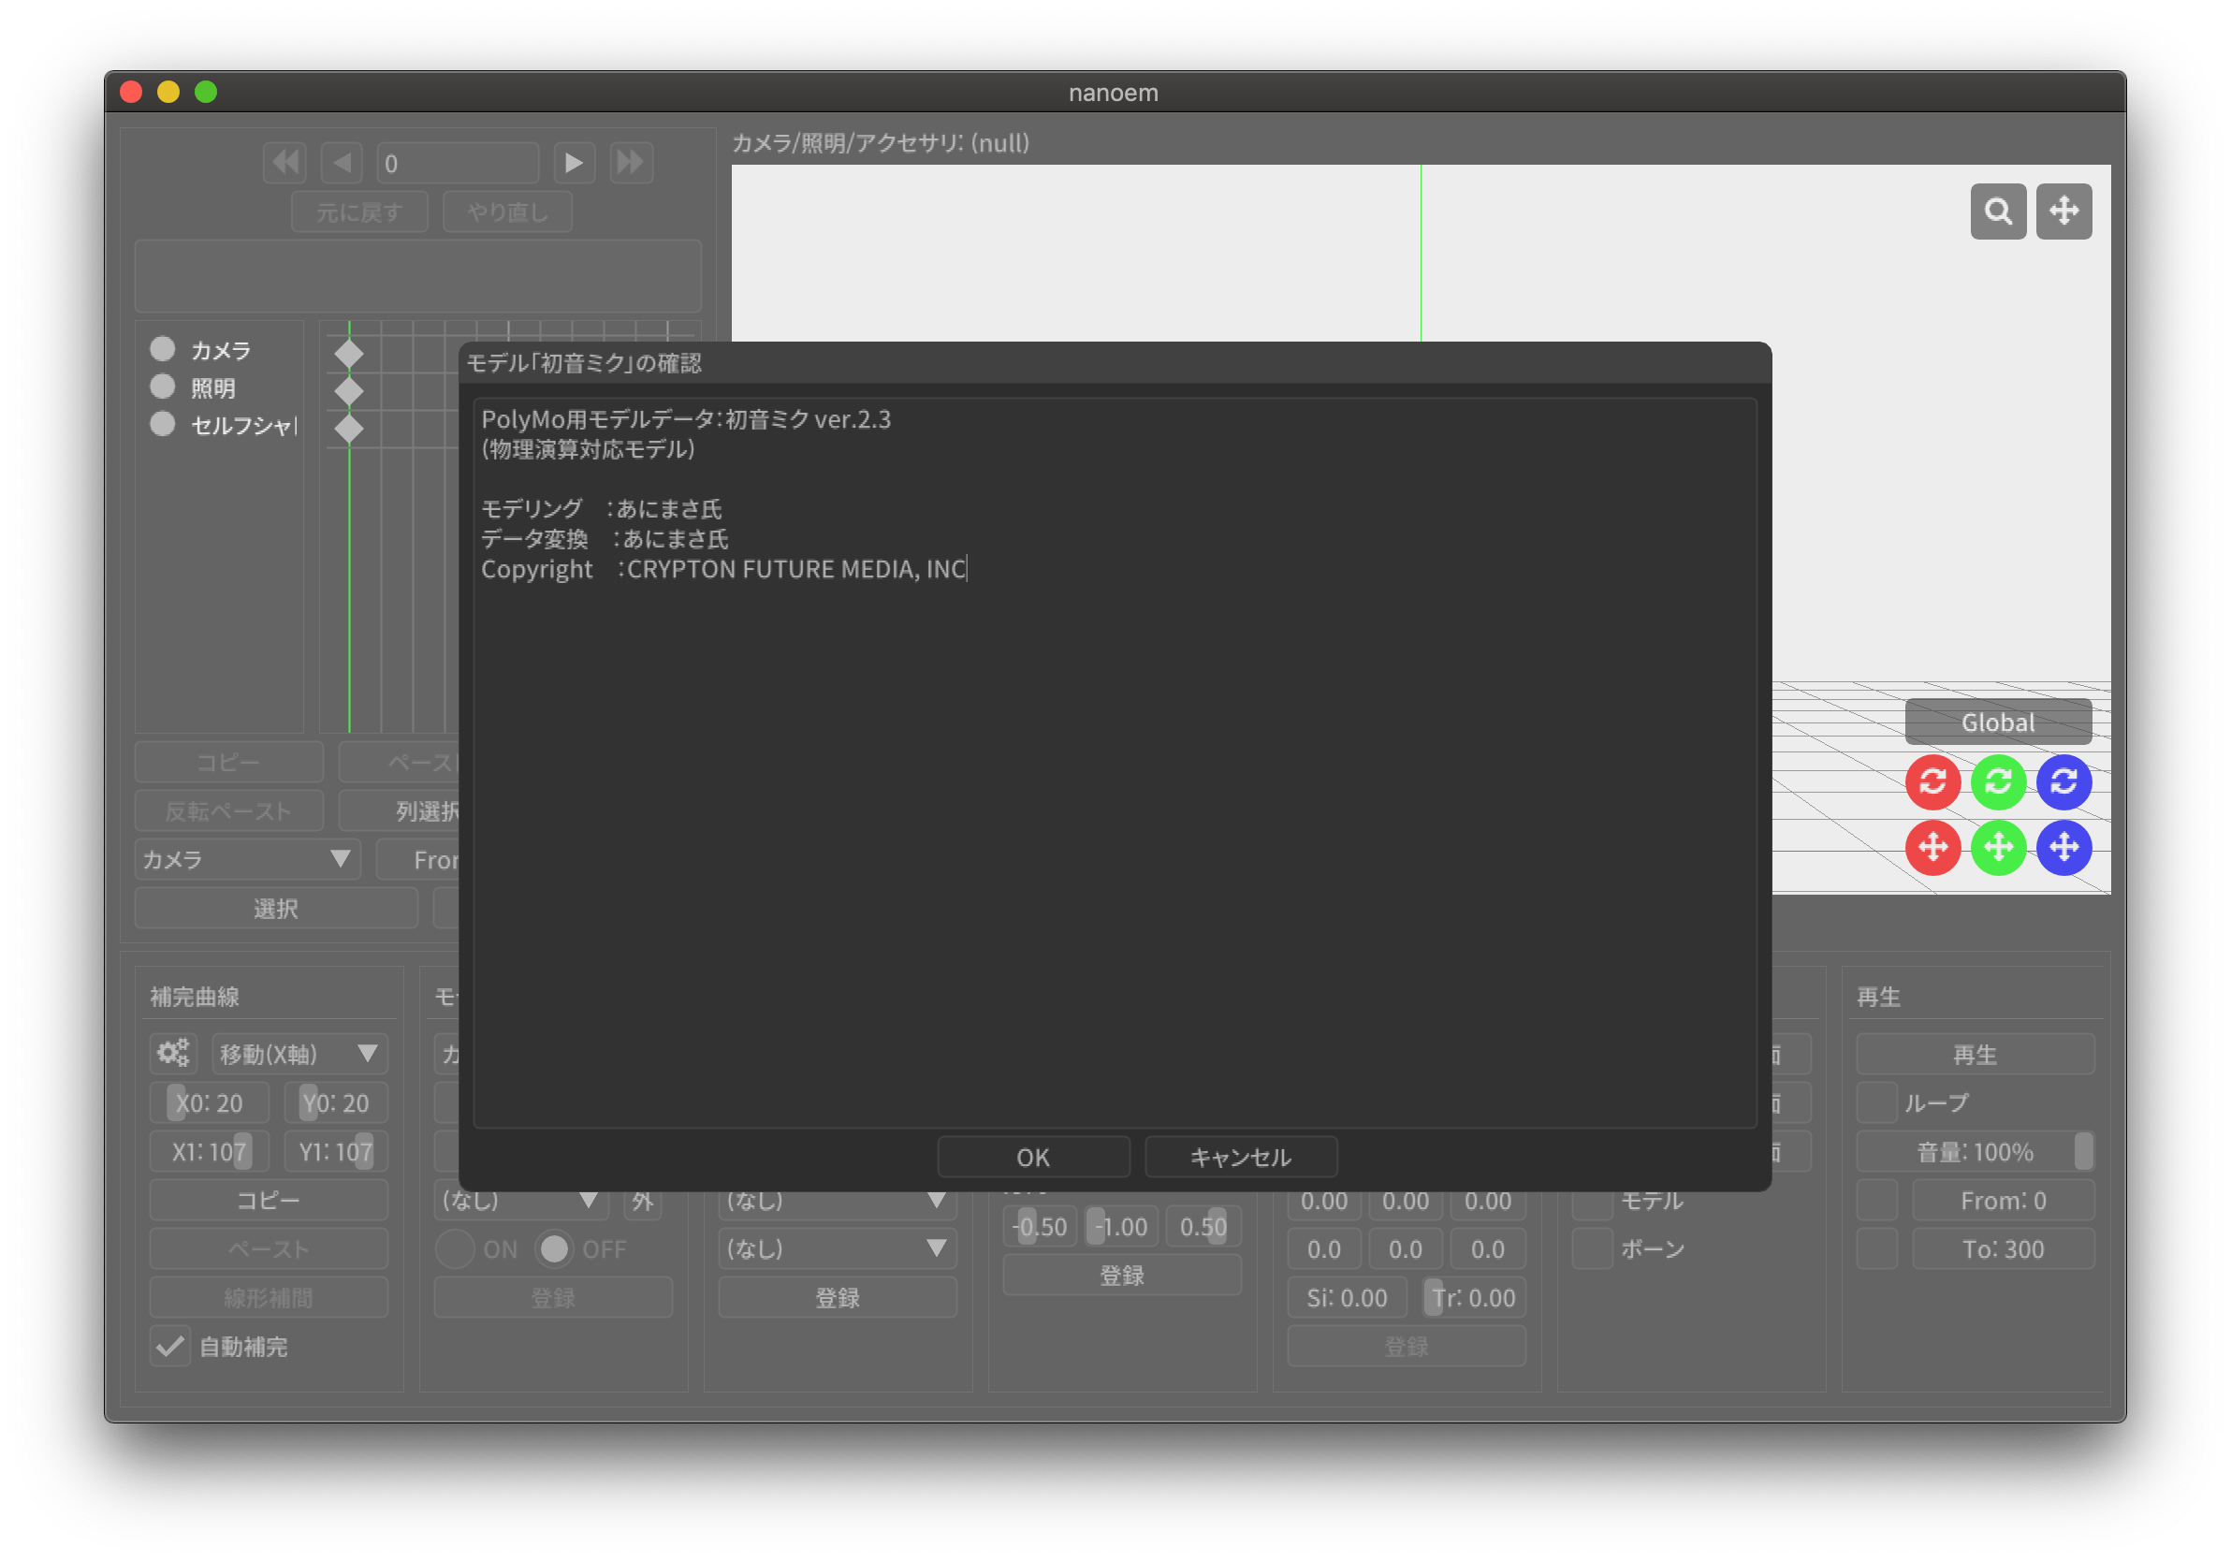The width and height of the screenshot is (2231, 1561).
Task: Open interpolation curve gear settings icon
Action: (174, 1054)
